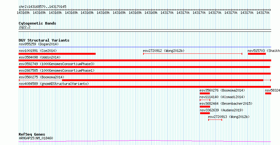Screen dimensions: 280x145
Task: Select the thin blue nsv955259 variant line
Action: (x=145, y=47)
